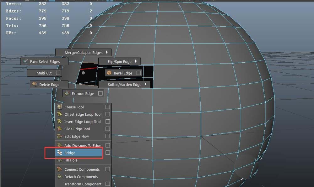Viewport: 314px width, 187px height.
Task: Open Bevel Edge option box
Action: (x=138, y=73)
